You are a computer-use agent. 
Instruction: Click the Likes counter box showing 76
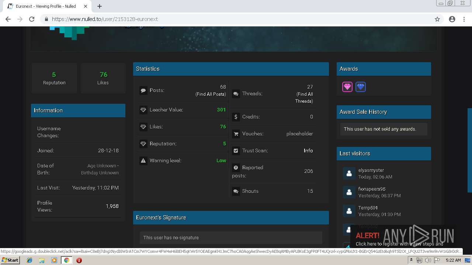point(103,78)
